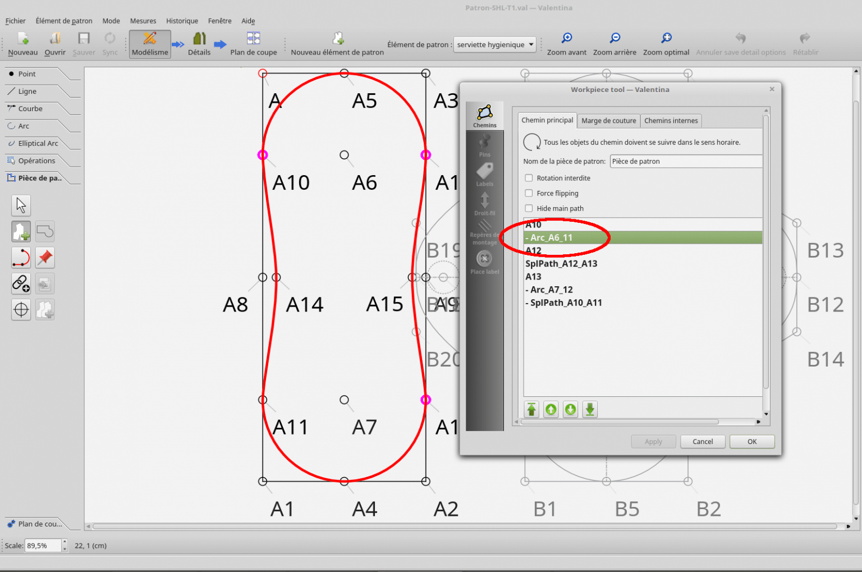Viewport: 862px width, 572px height.
Task: Open the Chemins section in dialog sidebar
Action: pyautogui.click(x=484, y=116)
